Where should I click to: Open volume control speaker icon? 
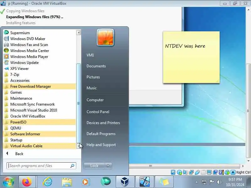219,182
